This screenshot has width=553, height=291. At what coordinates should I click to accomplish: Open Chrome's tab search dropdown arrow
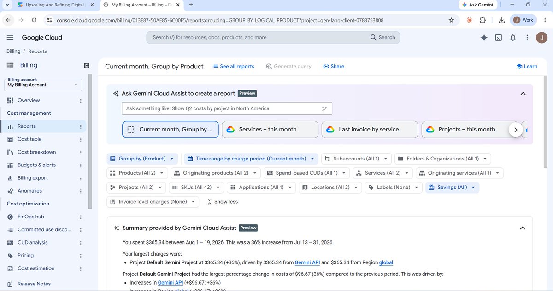pos(7,5)
